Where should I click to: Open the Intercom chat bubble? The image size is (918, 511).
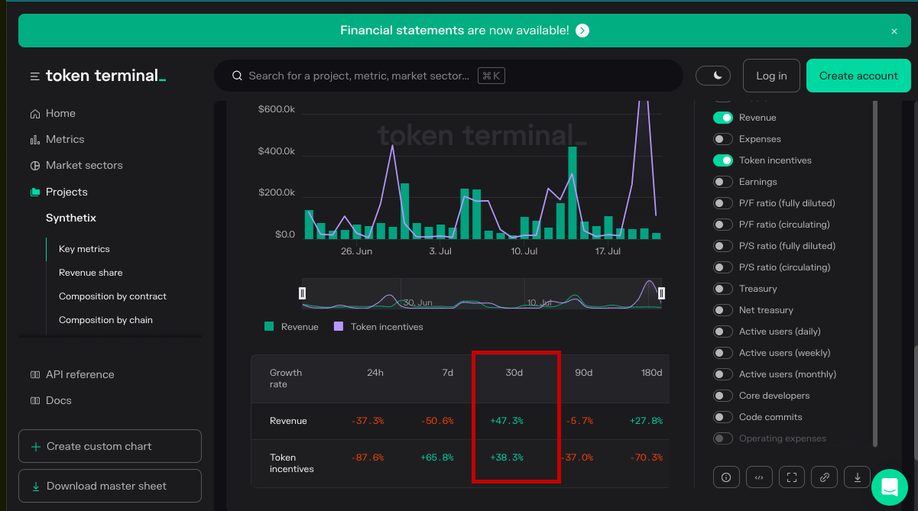tap(889, 487)
